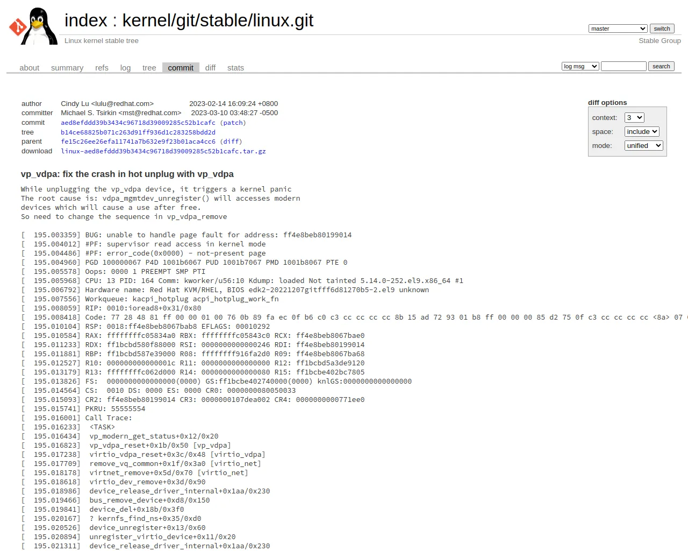The height and width of the screenshot is (551, 688).
Task: Open the log tab
Action: pos(125,68)
